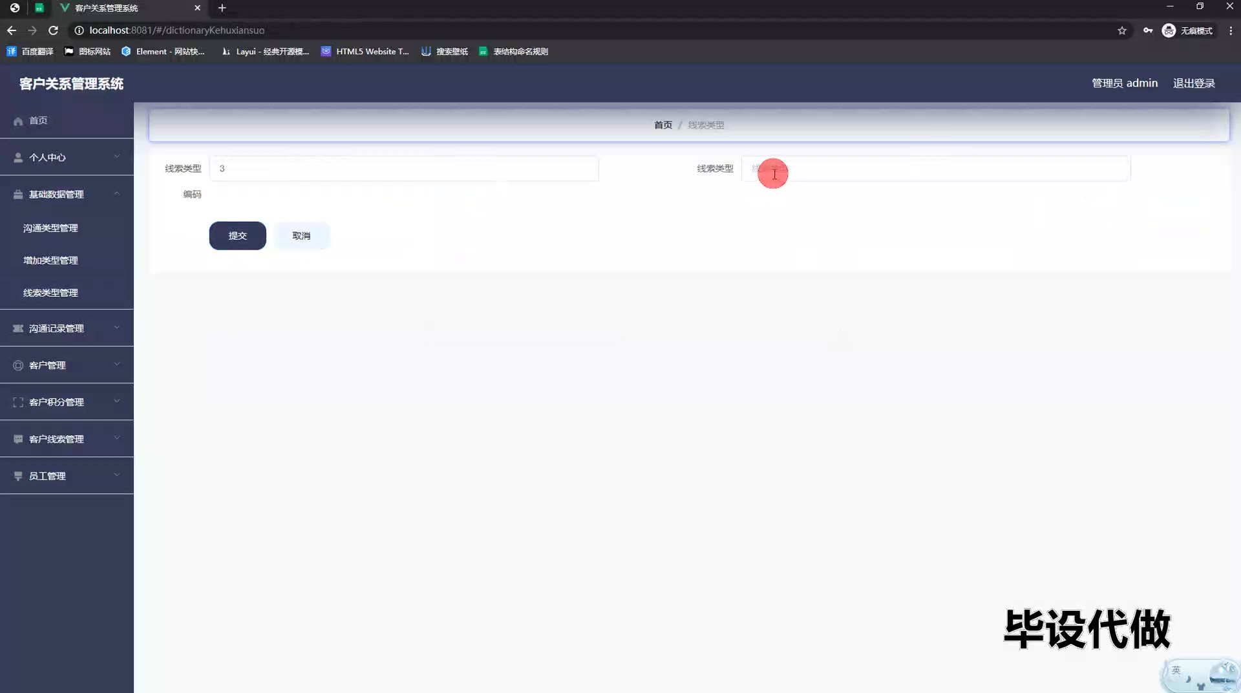The width and height of the screenshot is (1241, 693).
Task: Open a new browser tab with plus icon
Action: 222,8
